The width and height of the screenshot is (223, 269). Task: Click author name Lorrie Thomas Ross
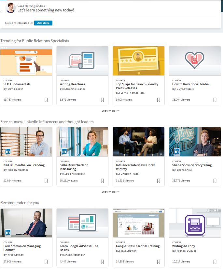point(132,93)
